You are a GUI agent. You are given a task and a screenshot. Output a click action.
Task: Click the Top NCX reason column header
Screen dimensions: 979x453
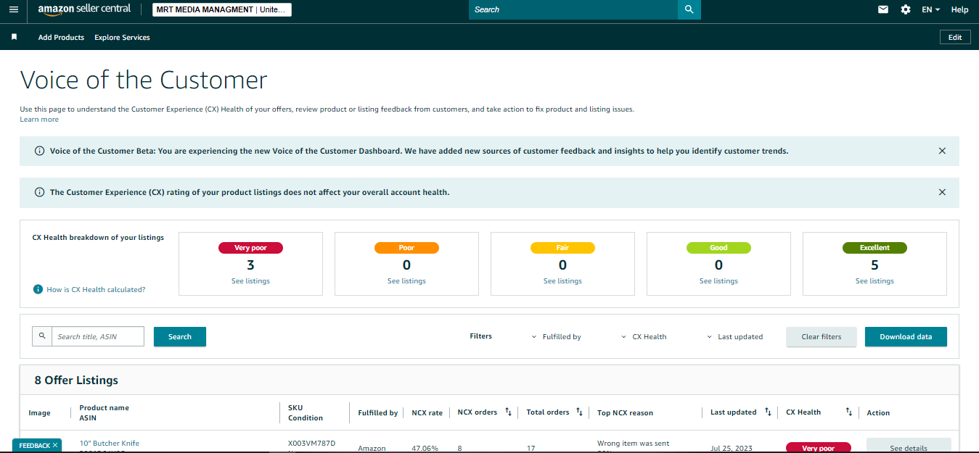[625, 412]
